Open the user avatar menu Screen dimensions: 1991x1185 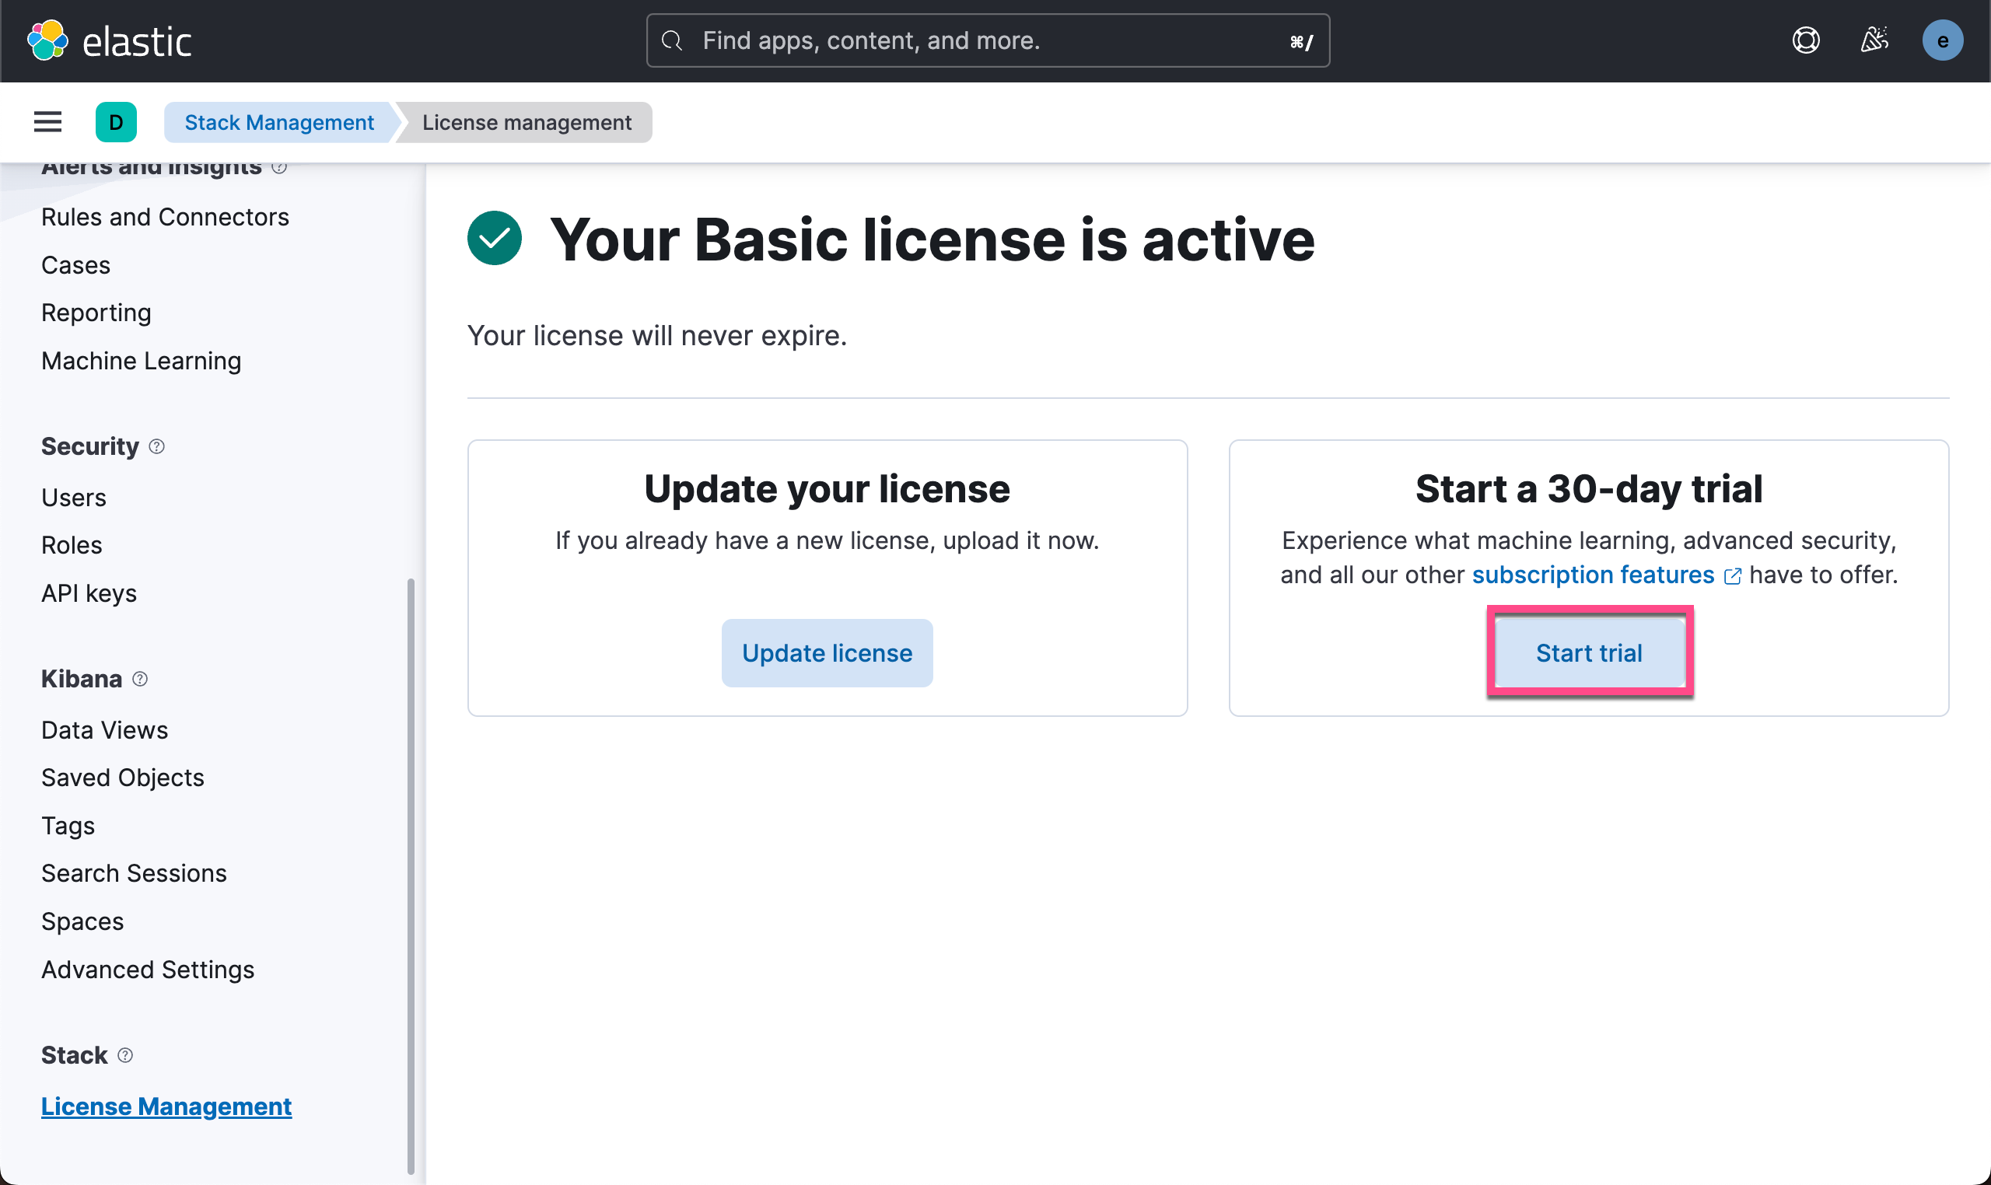(1941, 40)
